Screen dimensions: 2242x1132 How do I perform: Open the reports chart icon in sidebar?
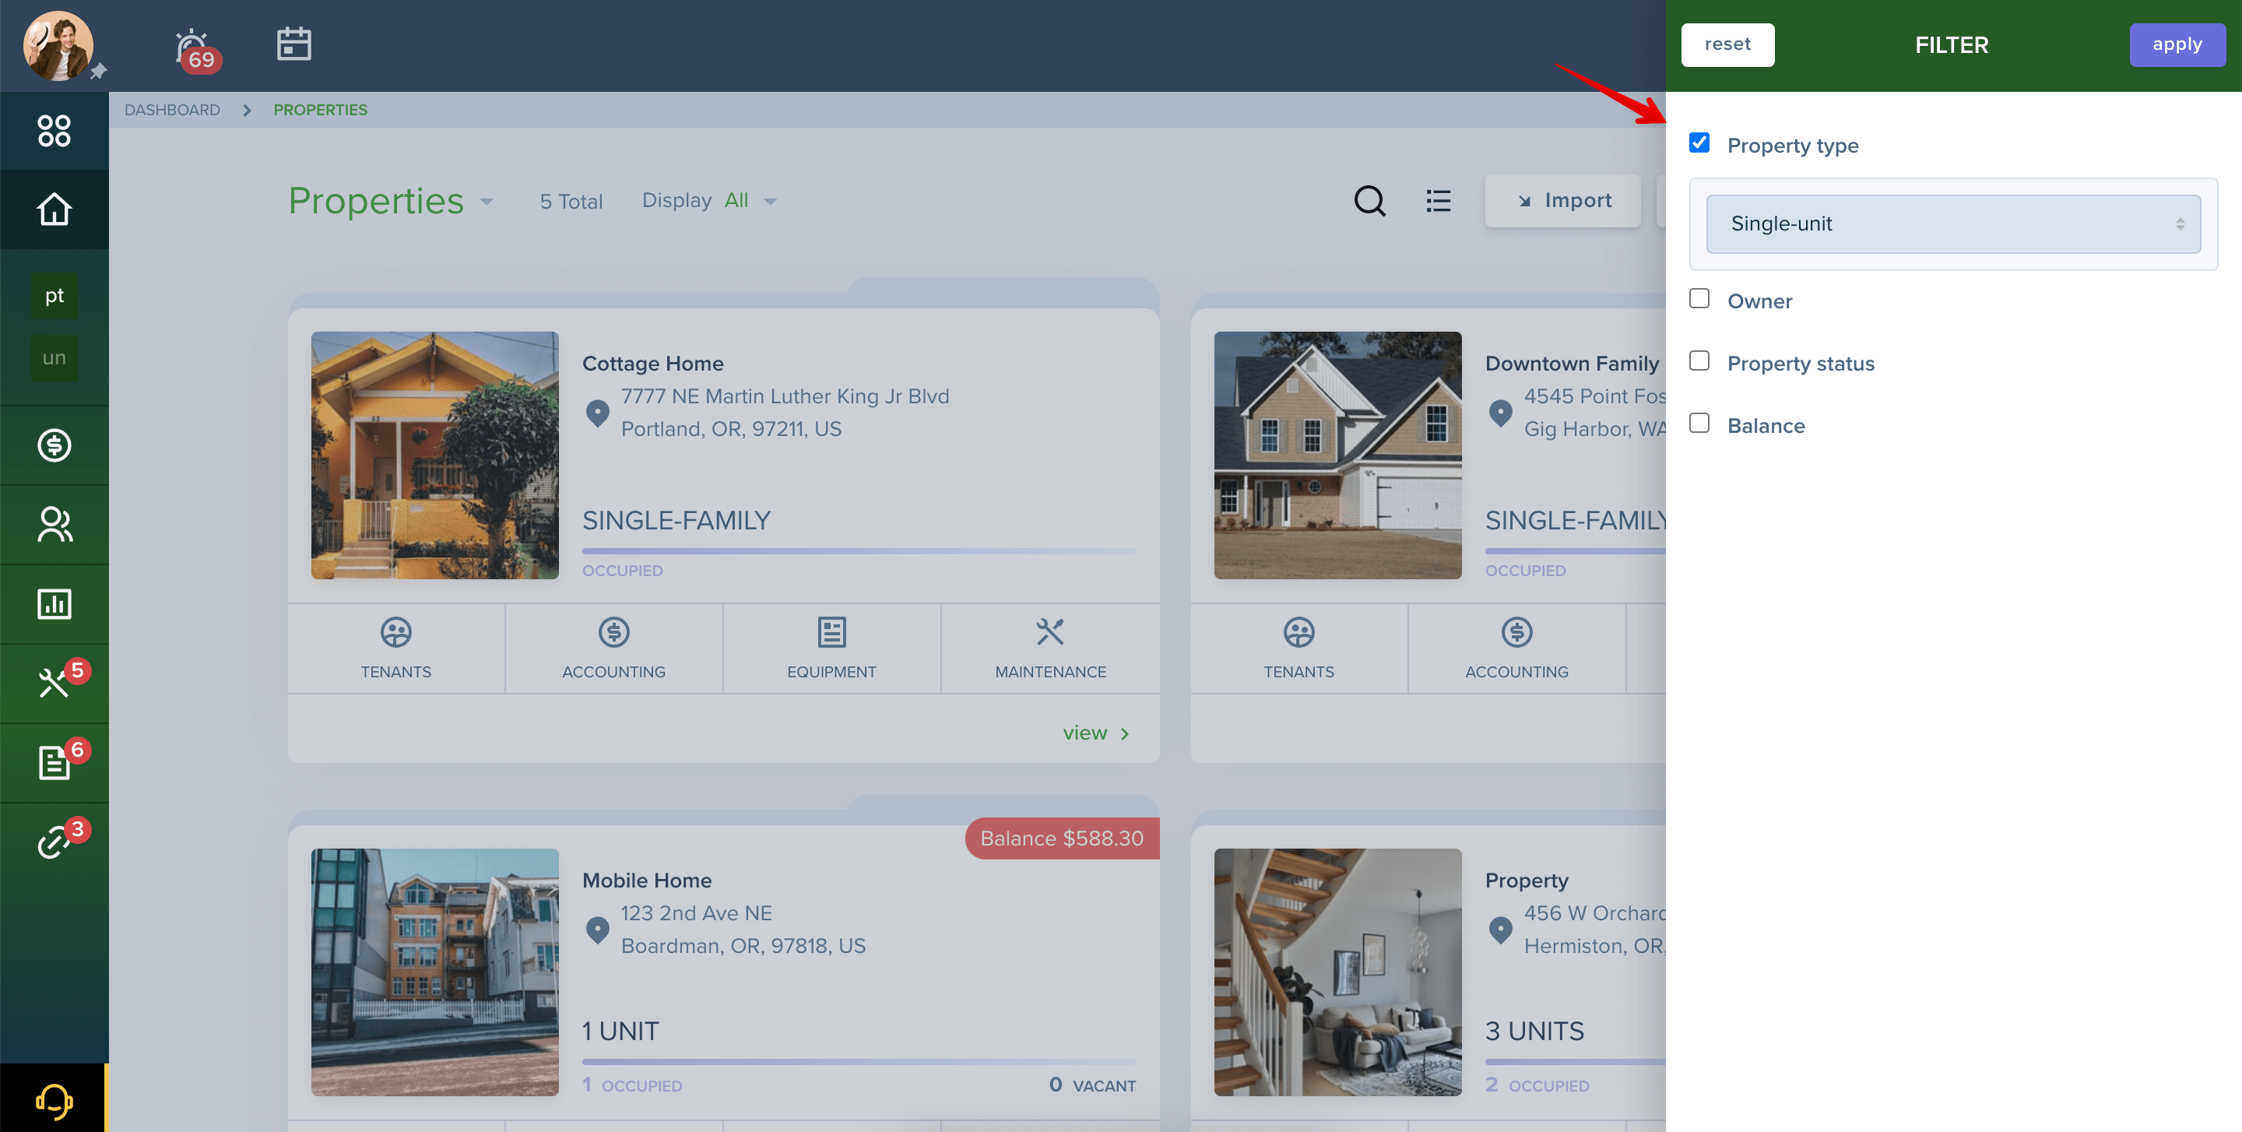54,604
